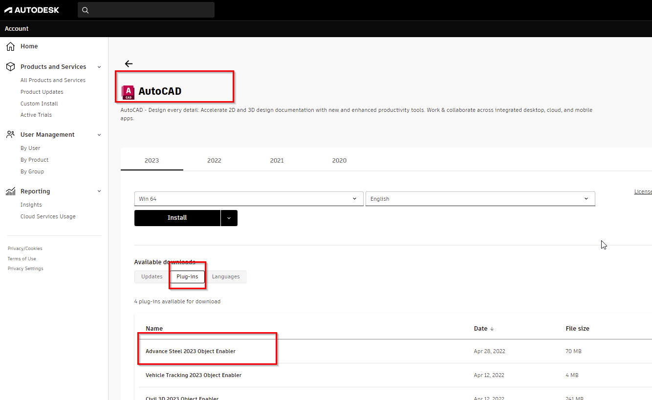Click the Autodesk logo
The width and height of the screenshot is (652, 400).
coord(32,10)
